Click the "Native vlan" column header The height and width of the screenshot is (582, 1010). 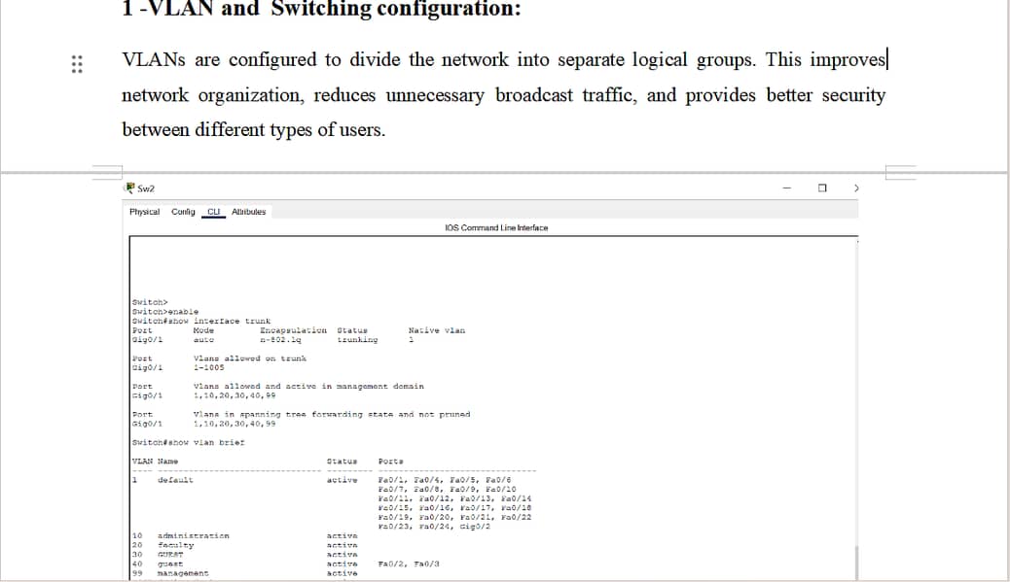tap(436, 330)
